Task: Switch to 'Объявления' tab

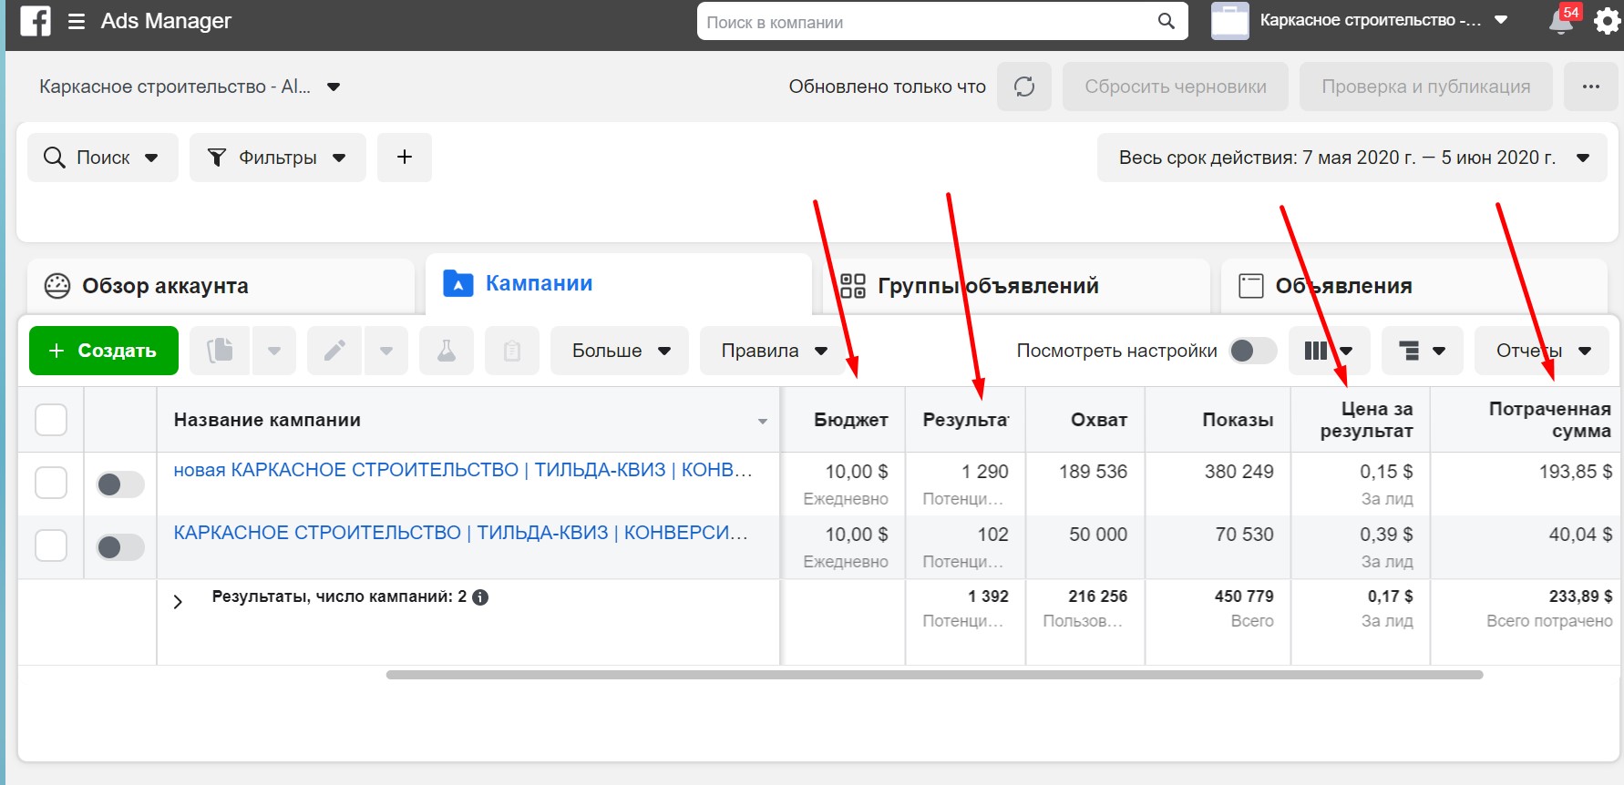Action: pos(1413,286)
